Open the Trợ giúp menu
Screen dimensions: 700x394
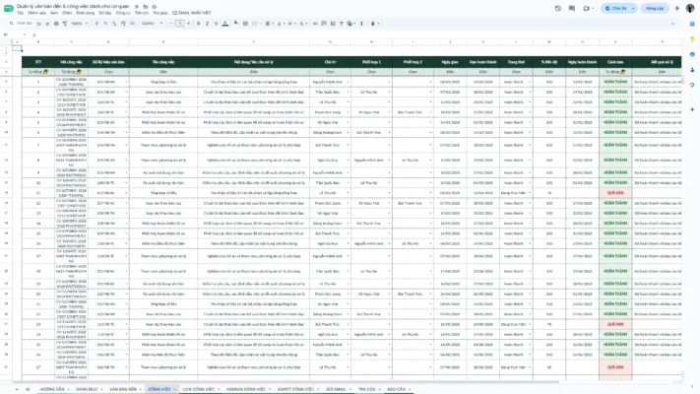[x=160, y=13]
